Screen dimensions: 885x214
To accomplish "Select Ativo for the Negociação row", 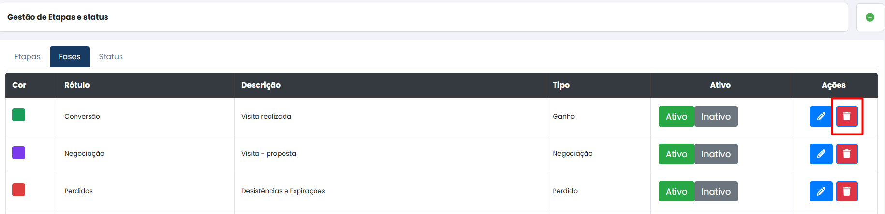I will click(676, 154).
